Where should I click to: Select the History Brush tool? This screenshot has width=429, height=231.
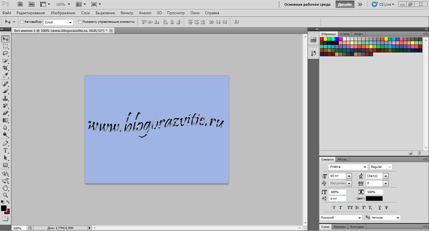(5, 106)
